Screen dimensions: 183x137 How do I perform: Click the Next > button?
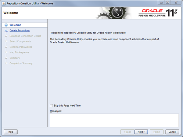tap(141, 132)
